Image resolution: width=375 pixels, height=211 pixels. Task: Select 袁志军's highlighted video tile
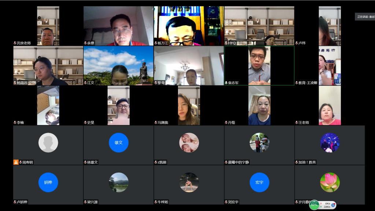pyautogui.click(x=259, y=65)
